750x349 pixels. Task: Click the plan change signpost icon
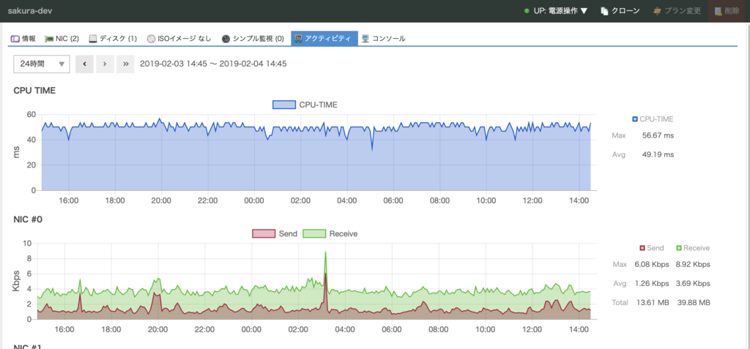click(x=657, y=10)
